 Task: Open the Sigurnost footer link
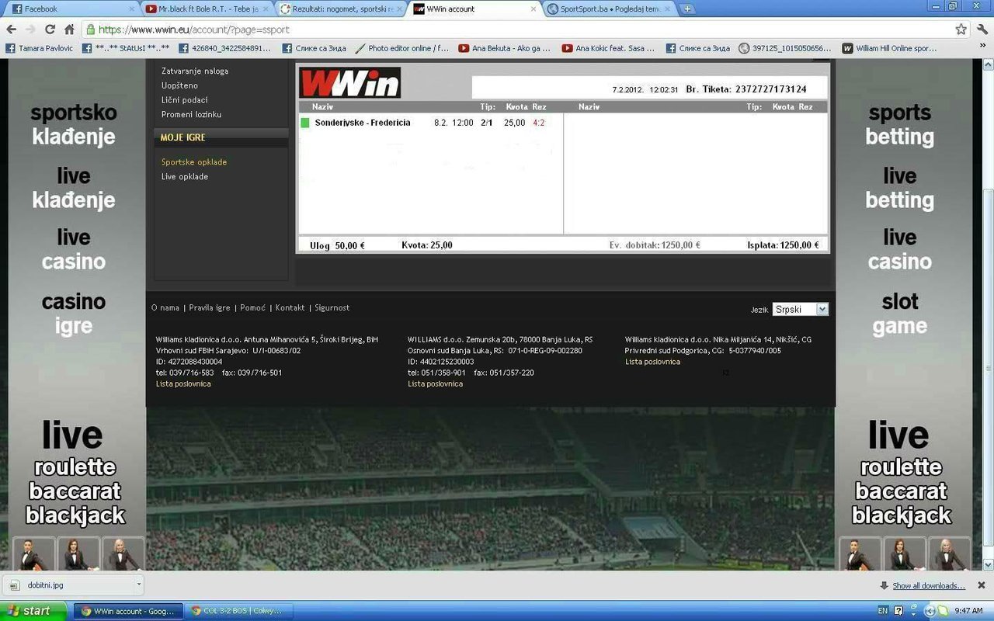(x=332, y=308)
